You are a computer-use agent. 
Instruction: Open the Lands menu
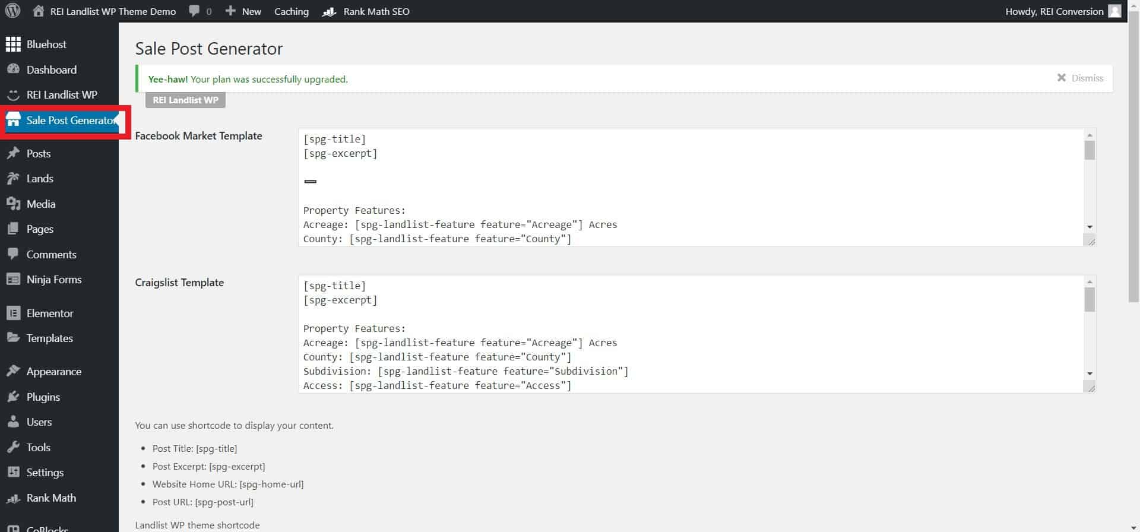(40, 179)
